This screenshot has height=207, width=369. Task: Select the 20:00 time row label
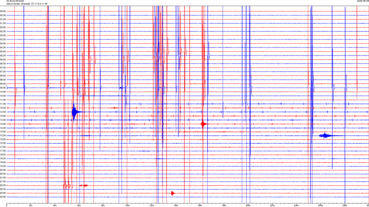pyautogui.click(x=3, y=170)
